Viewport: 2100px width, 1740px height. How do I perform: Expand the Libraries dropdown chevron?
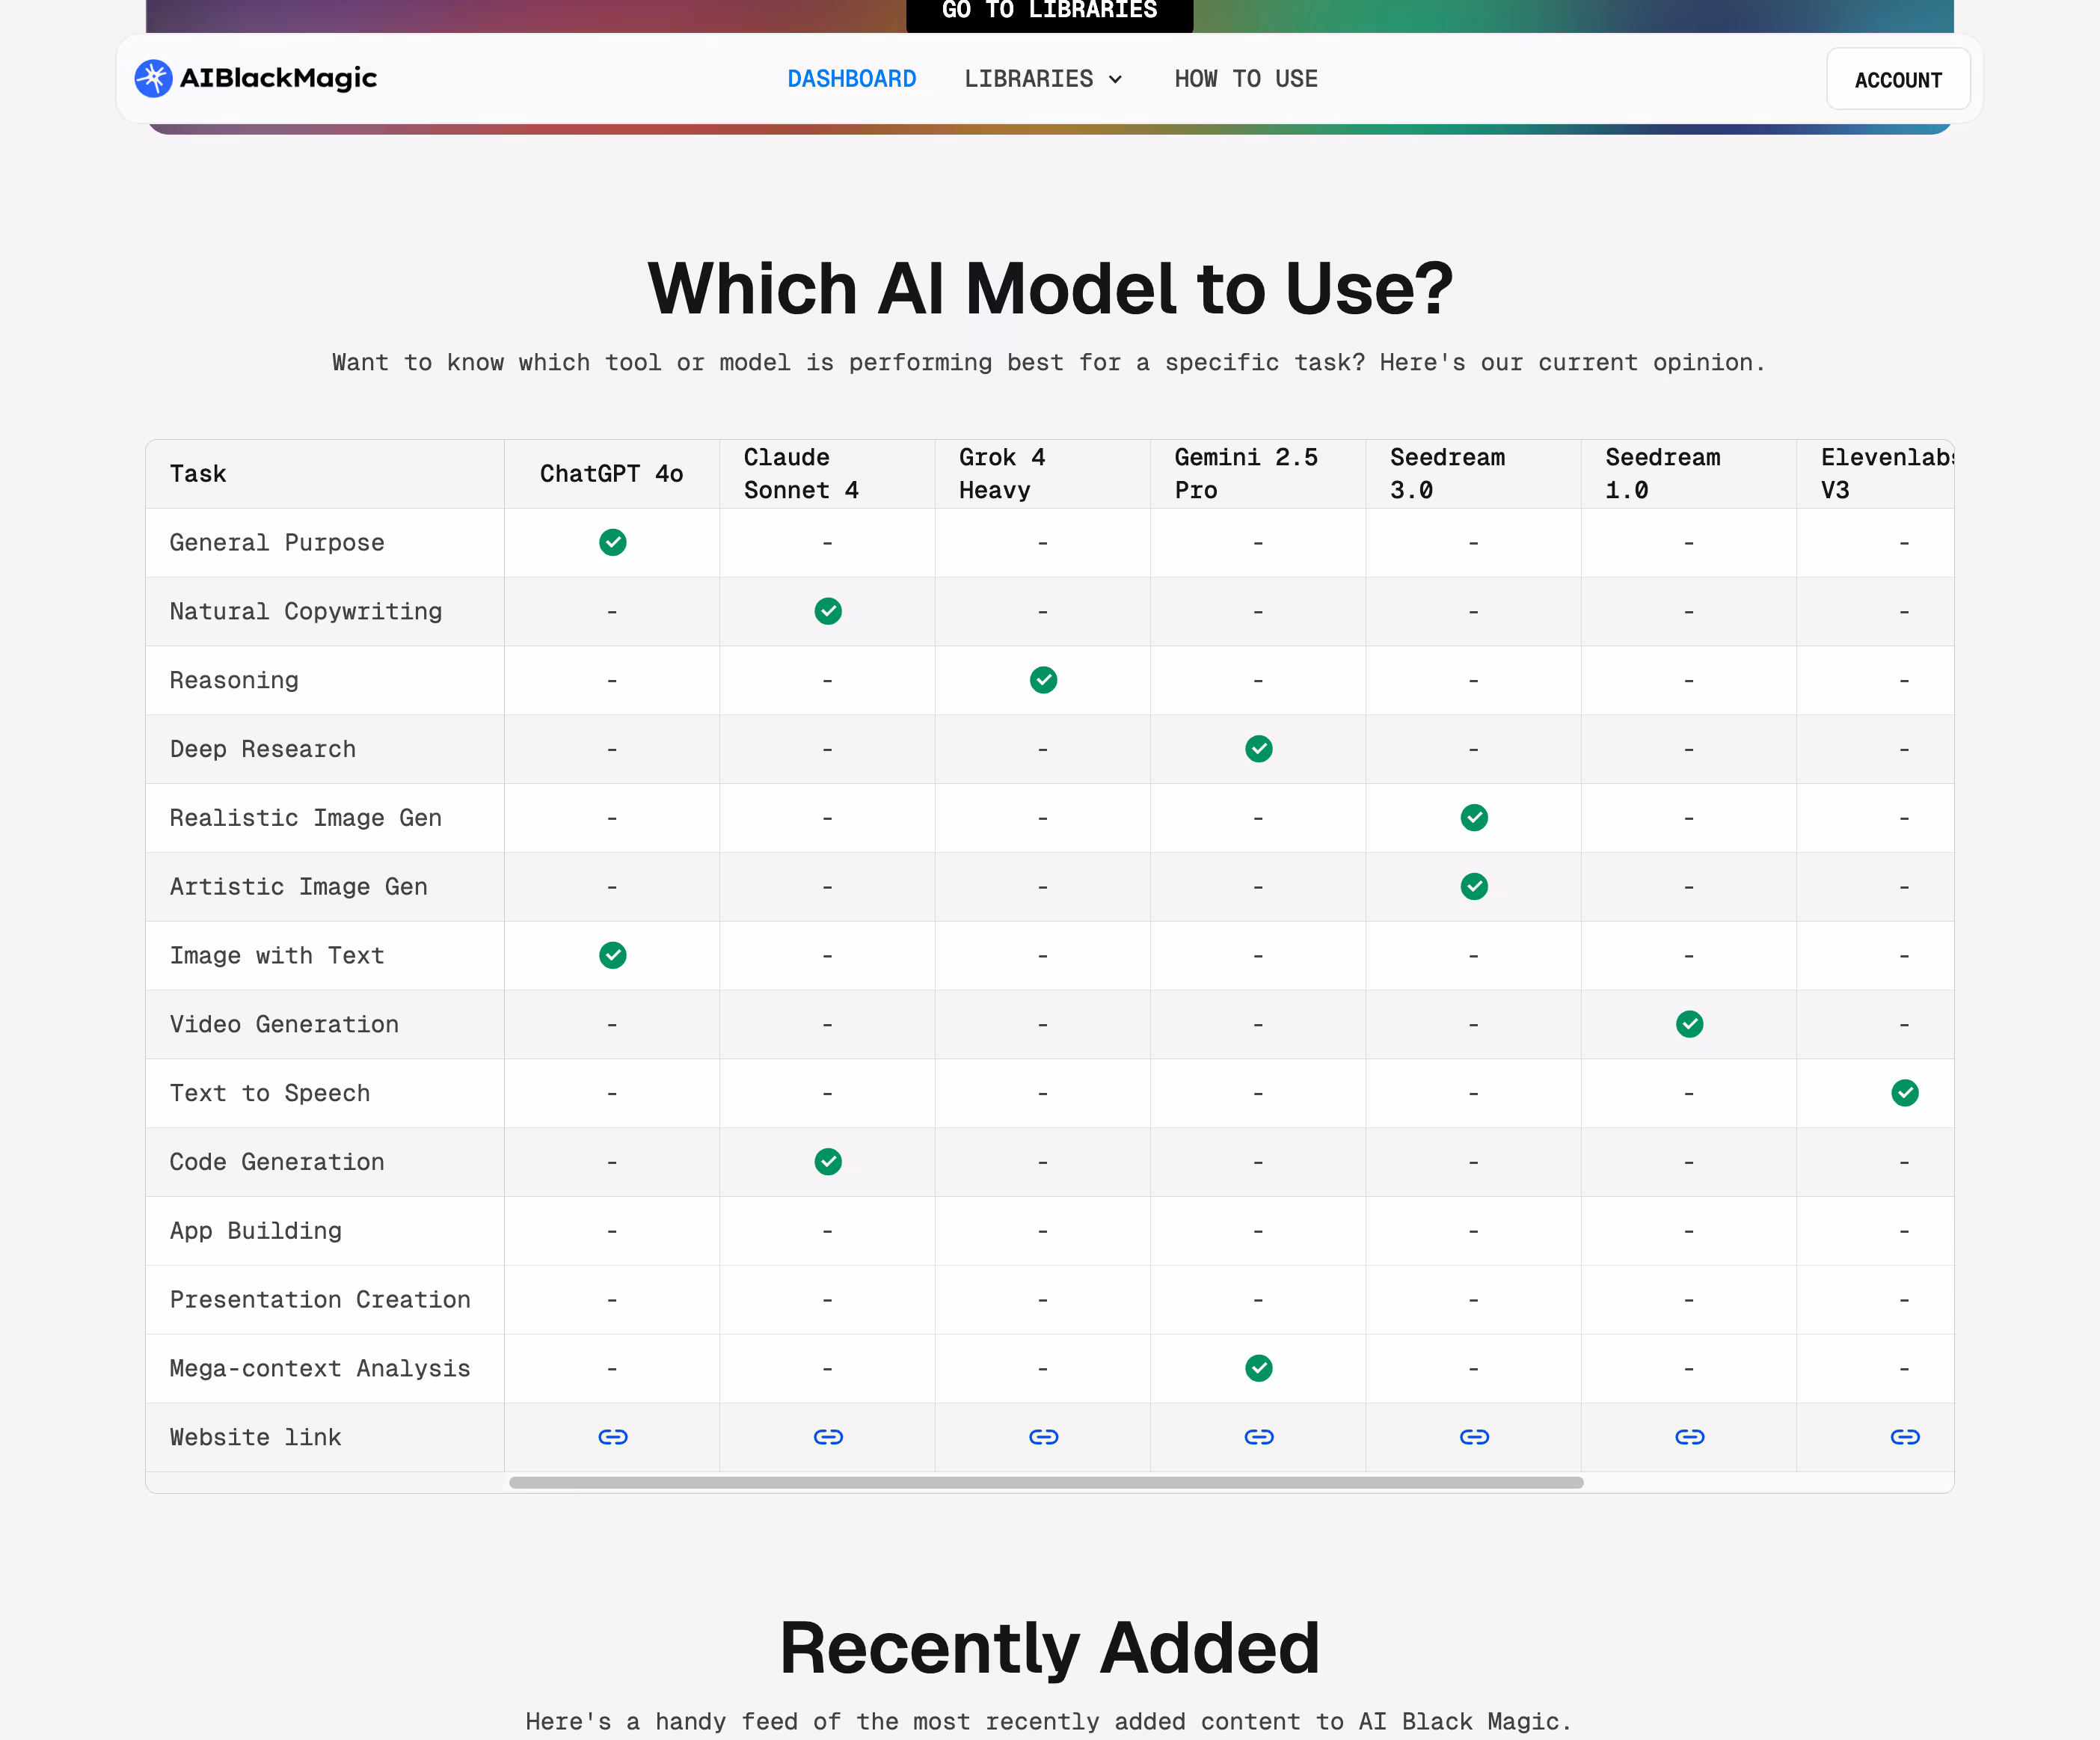(x=1115, y=79)
